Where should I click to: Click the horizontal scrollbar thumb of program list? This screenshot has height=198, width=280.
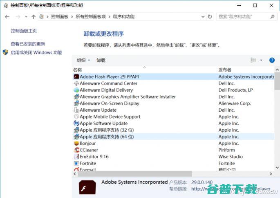click(x=134, y=174)
